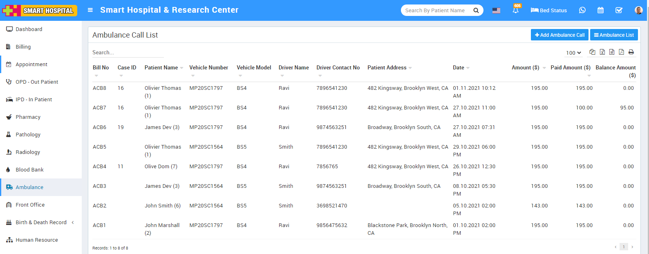Export table to Excel icon
This screenshot has width=649, height=254.
point(602,52)
